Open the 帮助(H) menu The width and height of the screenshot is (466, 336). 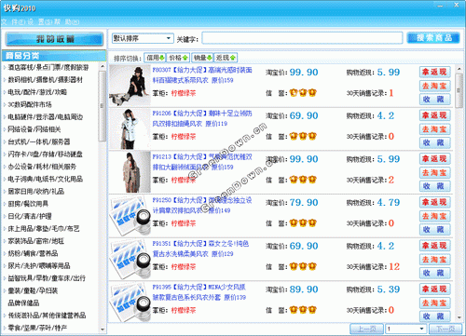pyautogui.click(x=67, y=22)
